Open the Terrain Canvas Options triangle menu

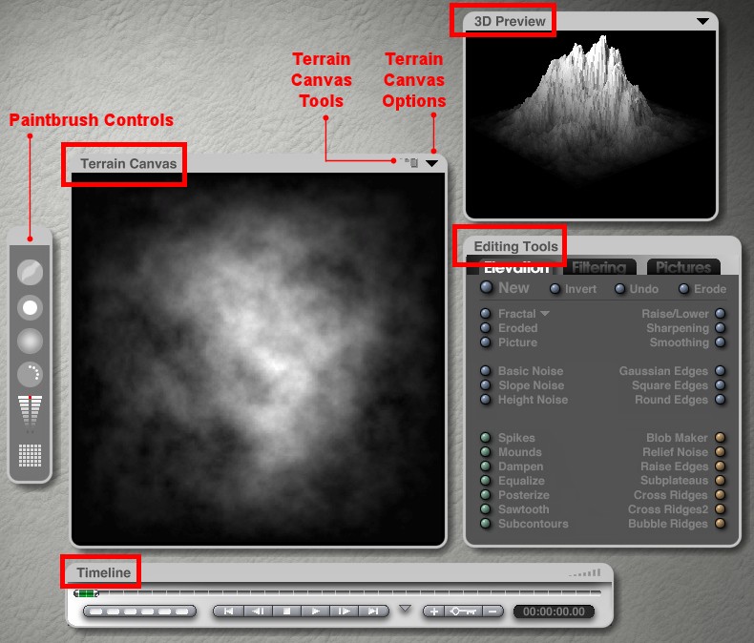pyautogui.click(x=432, y=163)
